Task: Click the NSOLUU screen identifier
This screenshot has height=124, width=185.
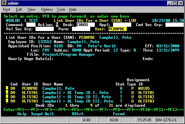Action: tap(13, 21)
